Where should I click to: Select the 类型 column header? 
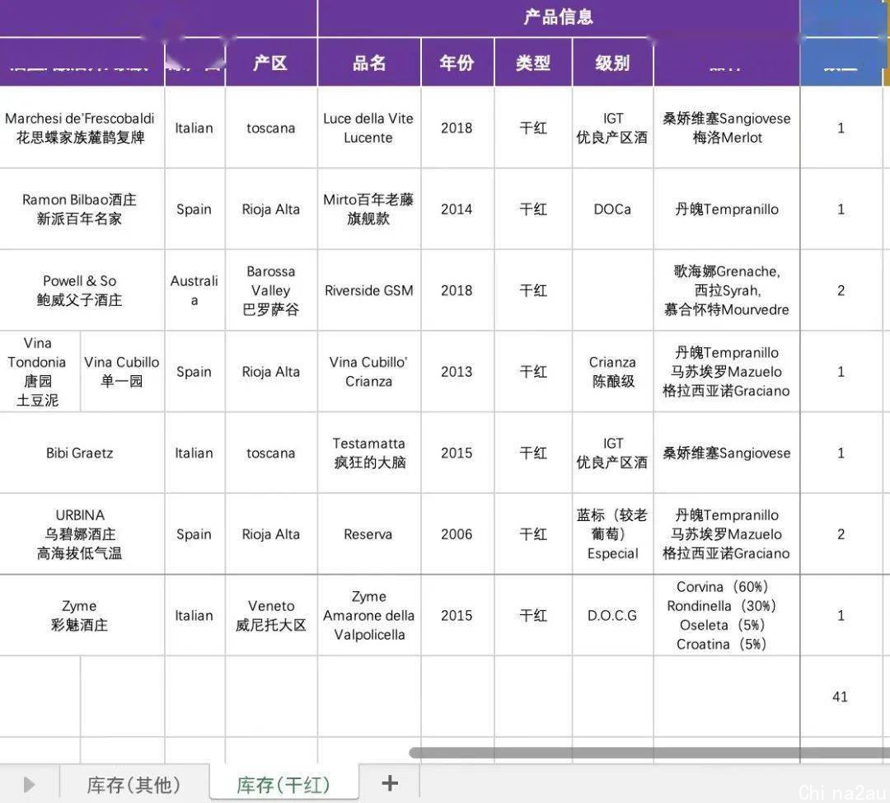pyautogui.click(x=533, y=63)
